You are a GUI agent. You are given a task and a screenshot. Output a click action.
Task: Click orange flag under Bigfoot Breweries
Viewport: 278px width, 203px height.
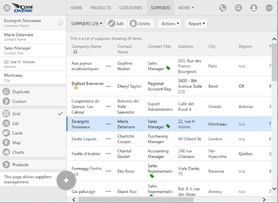[76, 88]
